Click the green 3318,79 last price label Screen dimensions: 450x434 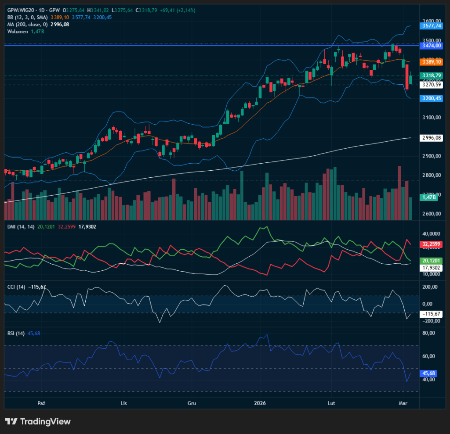click(x=431, y=76)
